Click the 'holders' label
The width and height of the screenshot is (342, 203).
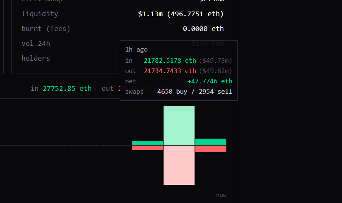click(36, 58)
